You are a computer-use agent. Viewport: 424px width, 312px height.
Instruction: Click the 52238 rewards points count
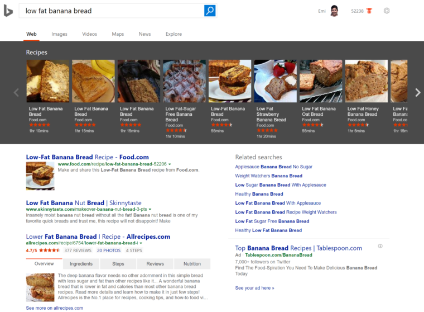pyautogui.click(x=357, y=11)
